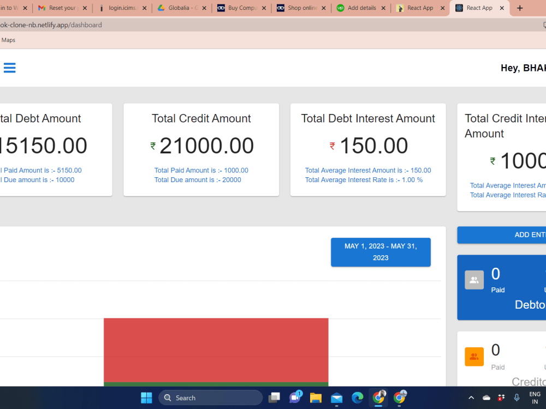Click red rupee icon beside 150.00

[x=333, y=146]
